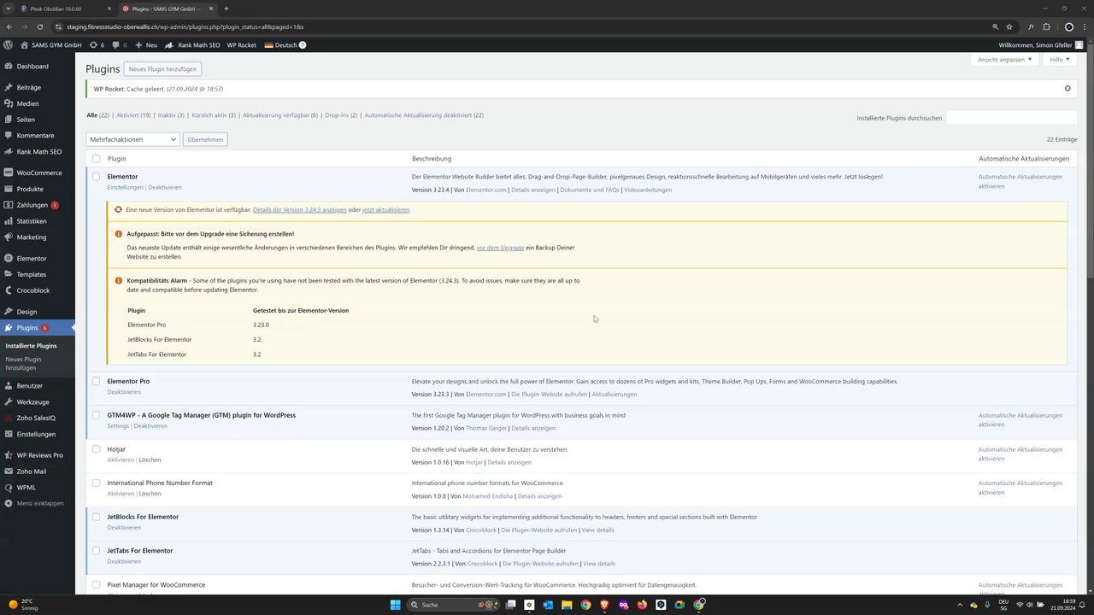The width and height of the screenshot is (1094, 615).
Task: Open the + Neu menu in admin bar
Action: (146, 45)
